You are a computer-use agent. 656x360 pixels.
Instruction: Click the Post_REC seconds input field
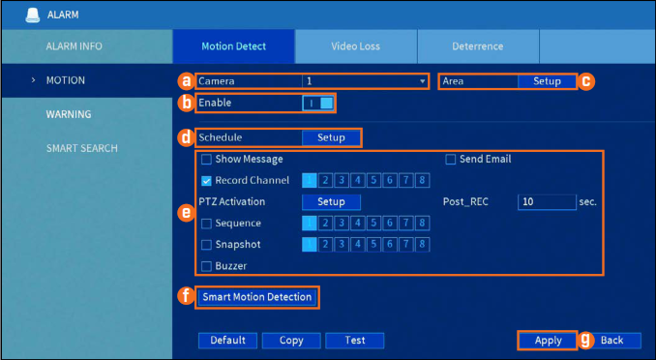[x=547, y=201]
